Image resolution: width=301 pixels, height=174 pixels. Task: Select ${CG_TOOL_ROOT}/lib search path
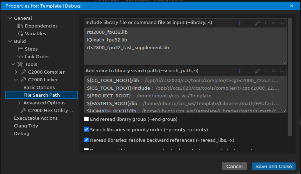click(x=185, y=80)
